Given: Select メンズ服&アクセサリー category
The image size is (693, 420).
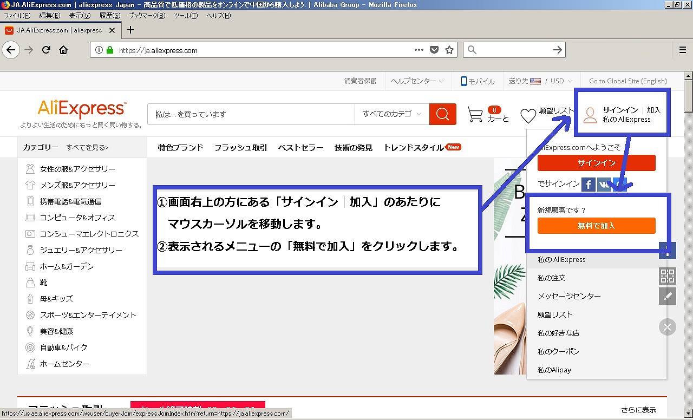Looking at the screenshot, I should (77, 185).
